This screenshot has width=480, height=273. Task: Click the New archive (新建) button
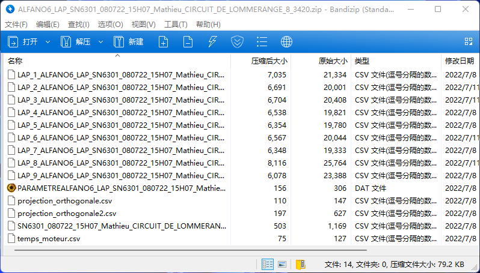(129, 42)
